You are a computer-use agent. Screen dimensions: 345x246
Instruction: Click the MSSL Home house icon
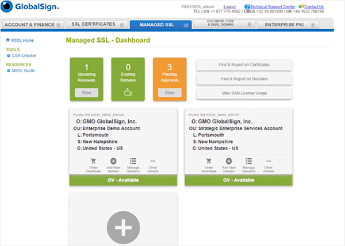[7, 40]
